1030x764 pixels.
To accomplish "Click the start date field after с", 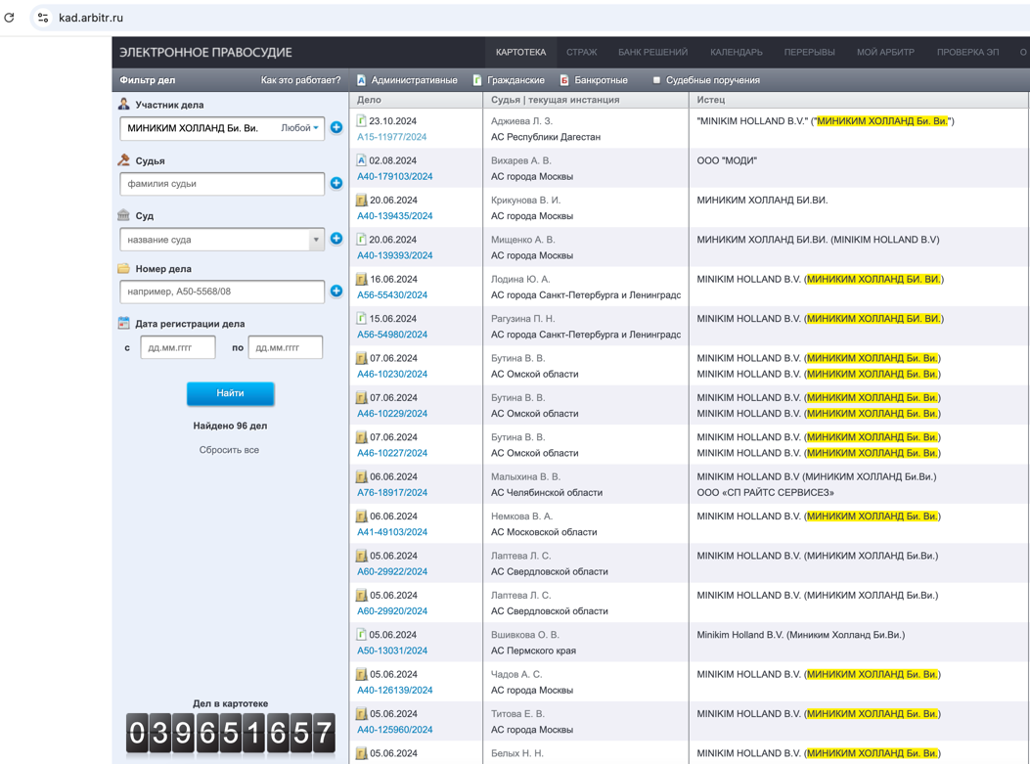I will [x=178, y=347].
